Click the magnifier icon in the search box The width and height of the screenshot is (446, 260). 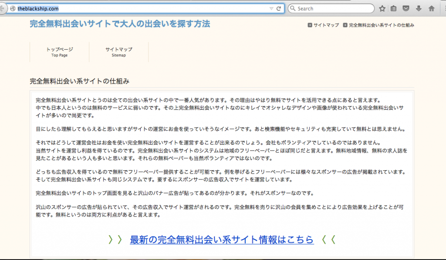(293, 8)
